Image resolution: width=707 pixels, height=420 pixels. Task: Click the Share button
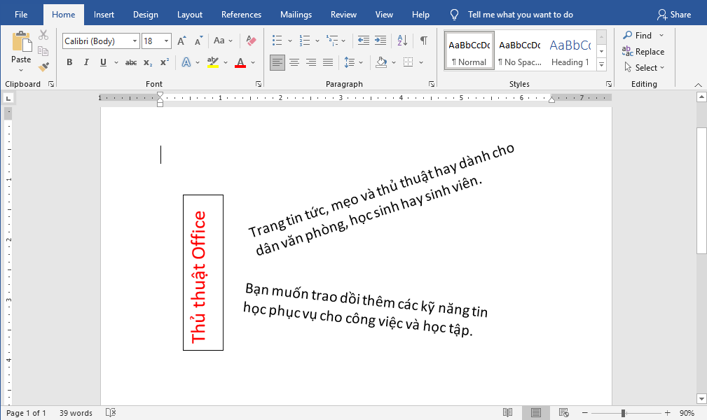pos(673,15)
